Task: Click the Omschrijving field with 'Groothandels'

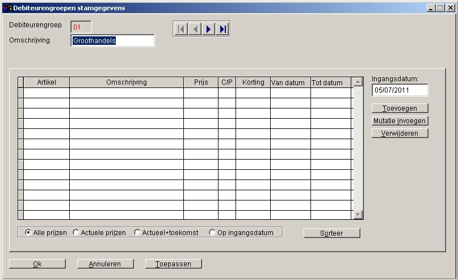Action: coord(112,41)
